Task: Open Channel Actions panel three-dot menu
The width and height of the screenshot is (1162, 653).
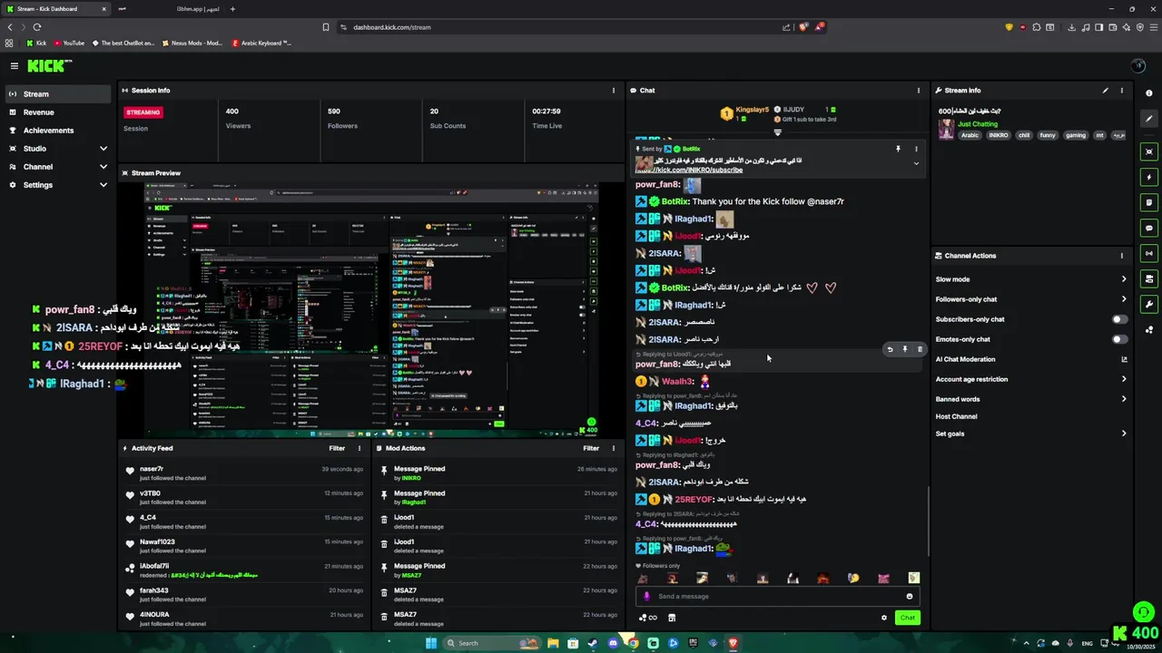Action: coord(1121,256)
